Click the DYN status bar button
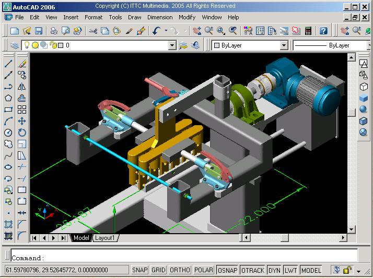Screen dimensions: 373x278 [274, 270]
